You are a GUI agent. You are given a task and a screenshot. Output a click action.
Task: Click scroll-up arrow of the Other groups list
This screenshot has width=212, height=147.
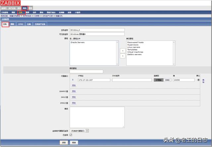point(174,42)
